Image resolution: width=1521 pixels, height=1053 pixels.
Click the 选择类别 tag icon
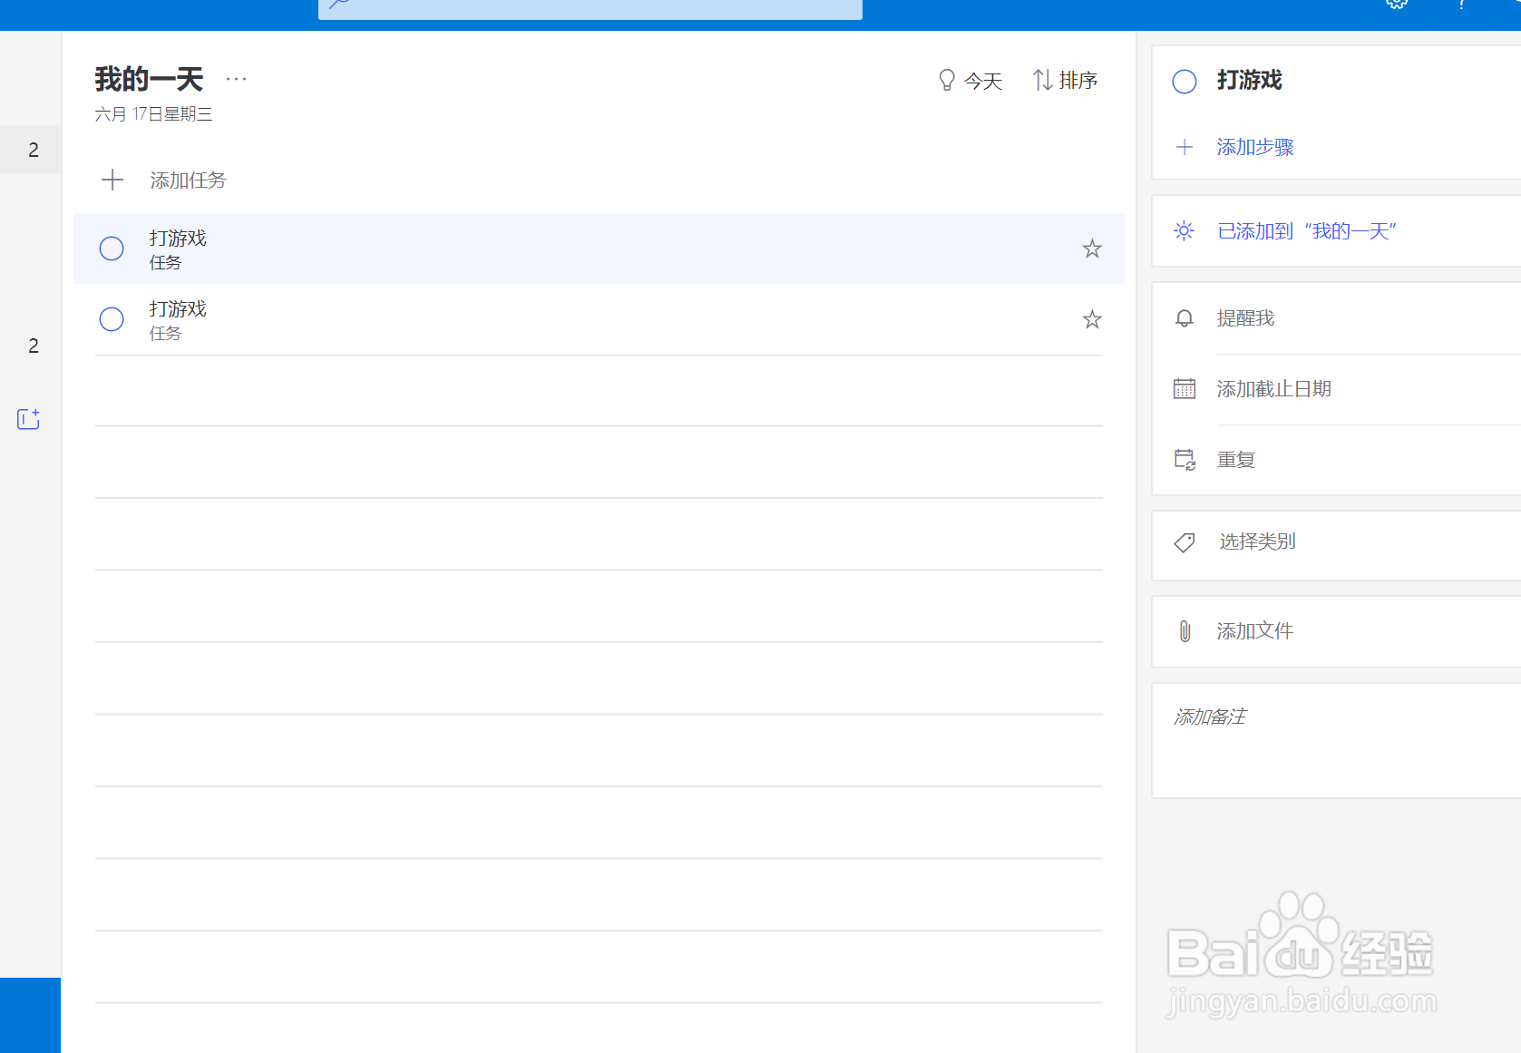(x=1185, y=542)
